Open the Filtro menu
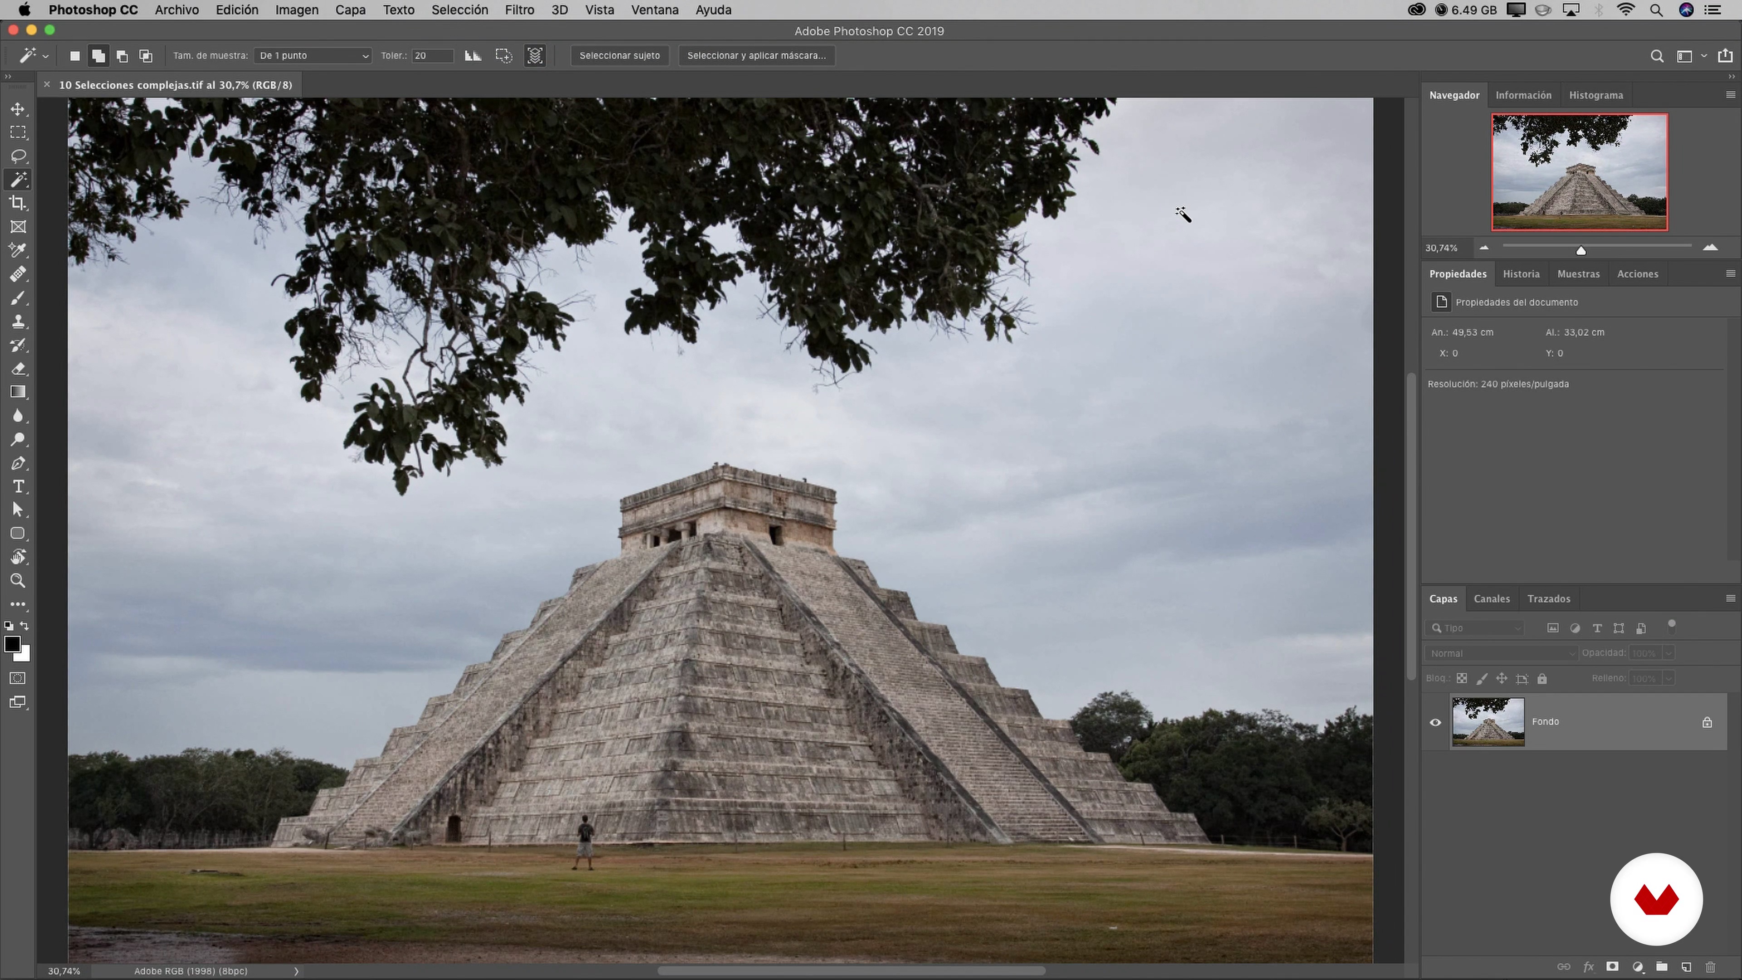 pos(519,10)
